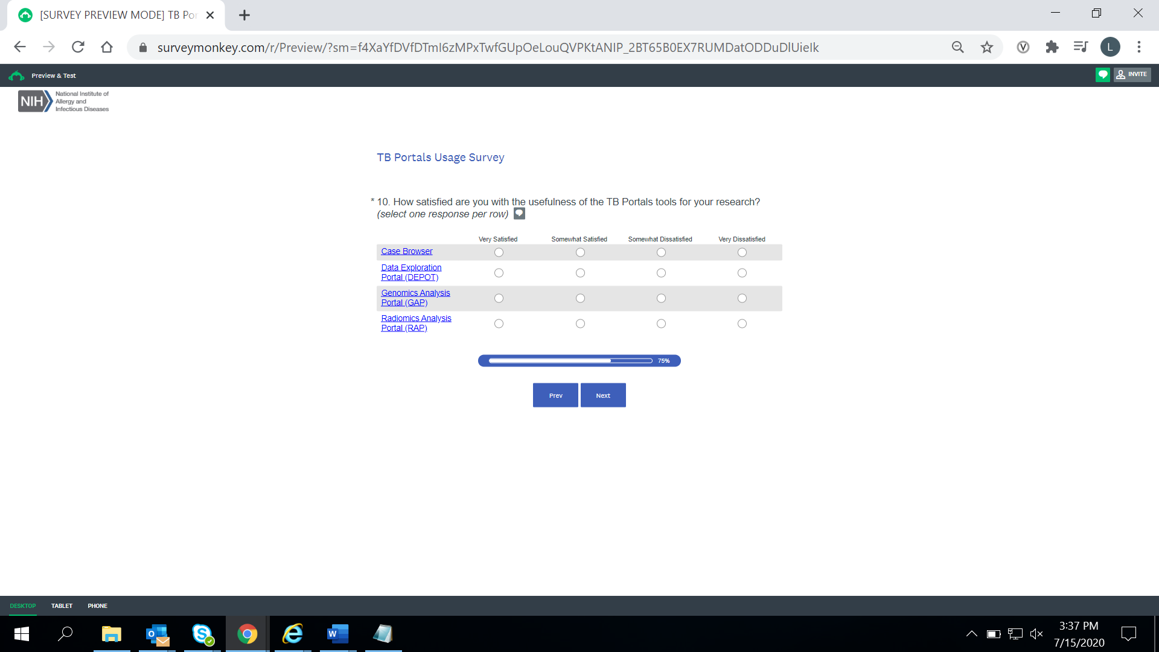Open the browser extensions puzzle icon
This screenshot has width=1159, height=652.
point(1052,47)
